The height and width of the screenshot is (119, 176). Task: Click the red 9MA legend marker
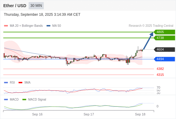(x=20, y=83)
